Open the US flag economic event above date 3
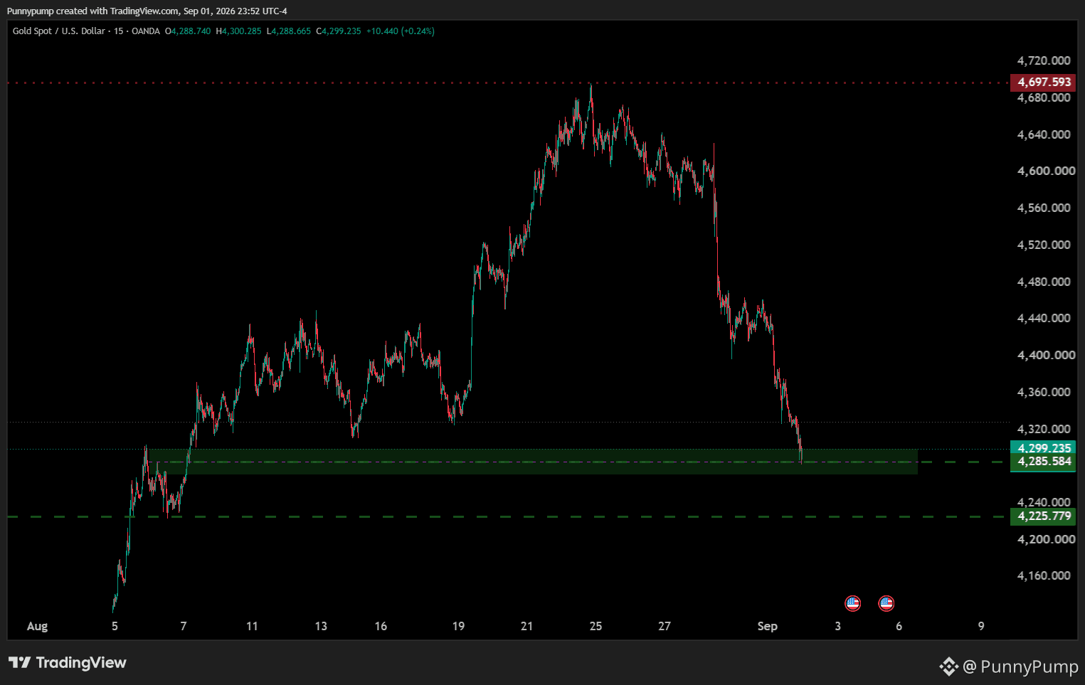 point(852,603)
